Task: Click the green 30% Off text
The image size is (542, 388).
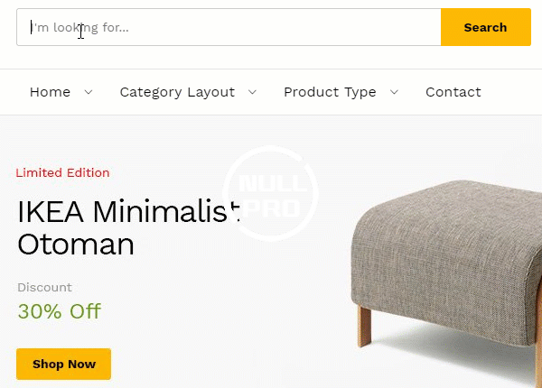Action: click(x=59, y=312)
